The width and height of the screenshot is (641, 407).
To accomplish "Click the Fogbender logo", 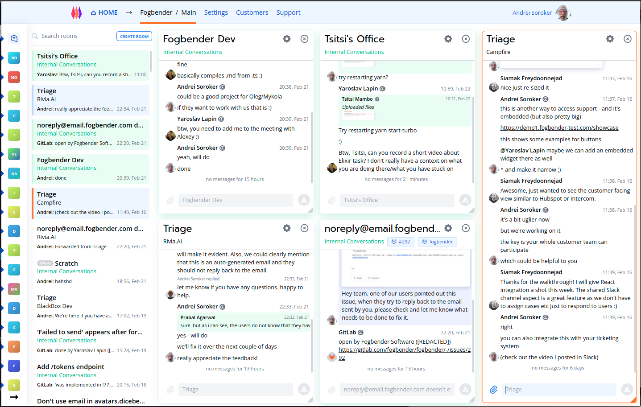I will pyautogui.click(x=77, y=12).
